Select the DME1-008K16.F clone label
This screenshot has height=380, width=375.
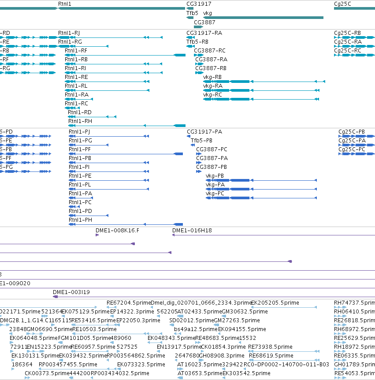[118, 231]
